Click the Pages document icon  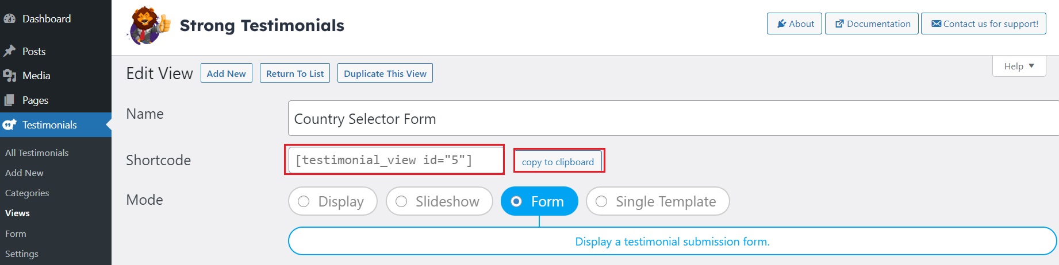click(x=9, y=100)
